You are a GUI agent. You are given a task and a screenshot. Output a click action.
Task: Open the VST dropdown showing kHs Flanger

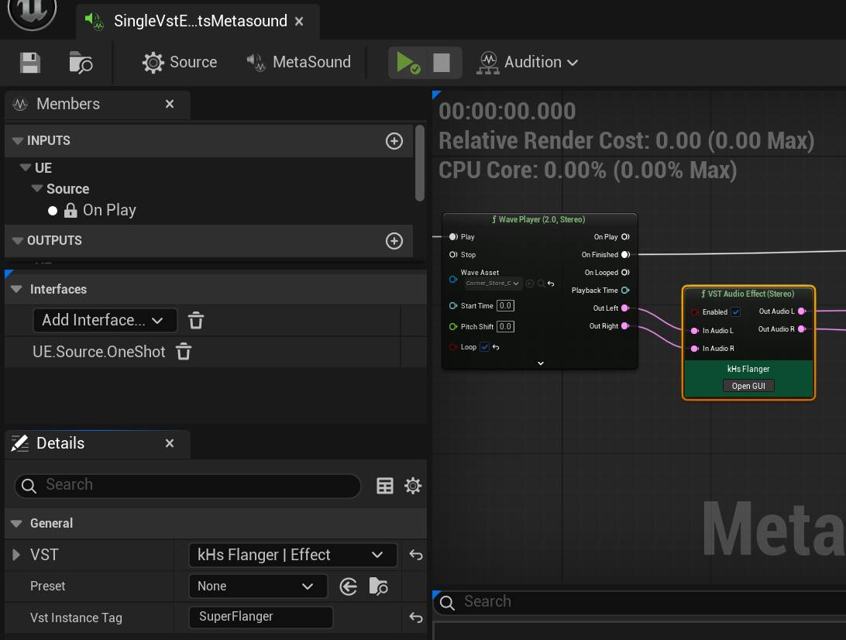point(293,555)
